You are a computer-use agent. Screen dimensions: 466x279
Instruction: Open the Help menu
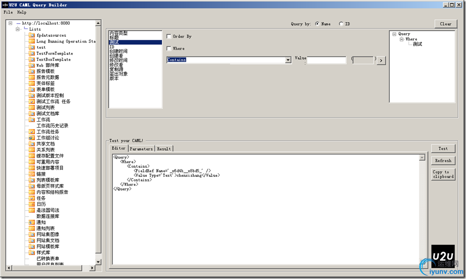[22, 12]
